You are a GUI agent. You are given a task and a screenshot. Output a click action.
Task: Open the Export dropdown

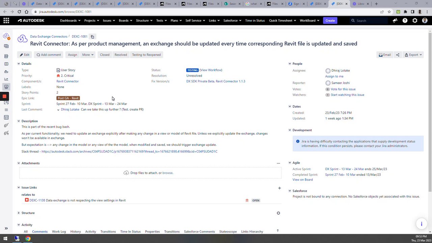(413, 55)
